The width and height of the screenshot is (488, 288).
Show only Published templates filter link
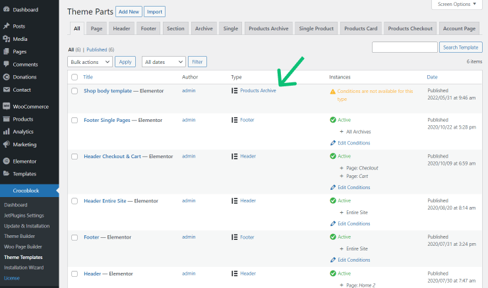97,49
